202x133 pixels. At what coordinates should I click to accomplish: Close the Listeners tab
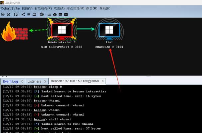(45, 81)
